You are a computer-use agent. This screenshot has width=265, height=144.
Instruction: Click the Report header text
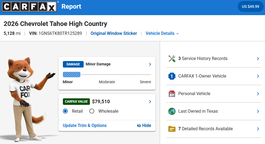(x=71, y=6)
